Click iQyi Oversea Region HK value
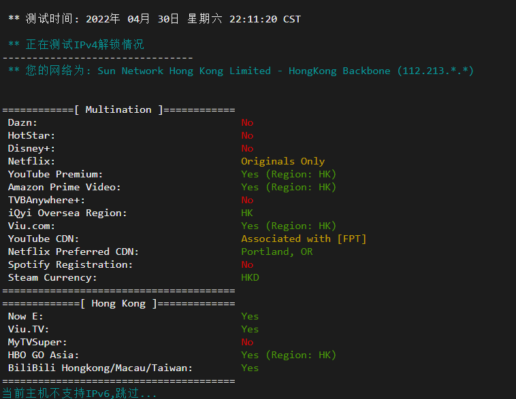The image size is (516, 399). click(247, 213)
